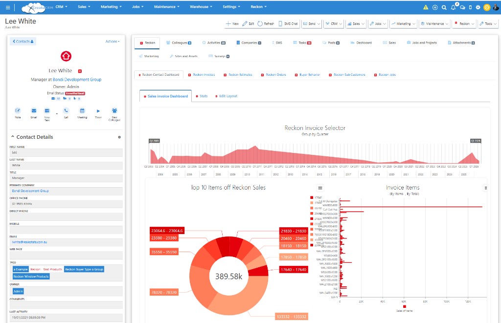Switch to the Stats tab

tap(202, 96)
